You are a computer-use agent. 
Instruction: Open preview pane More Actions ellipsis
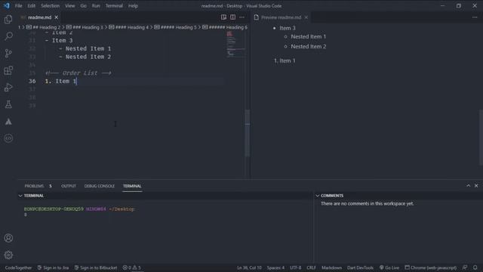coord(475,17)
